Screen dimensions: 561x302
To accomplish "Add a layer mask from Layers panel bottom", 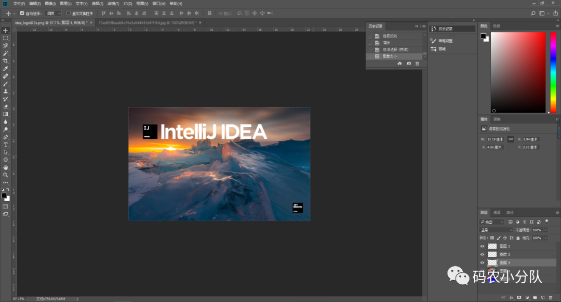I will (x=519, y=297).
